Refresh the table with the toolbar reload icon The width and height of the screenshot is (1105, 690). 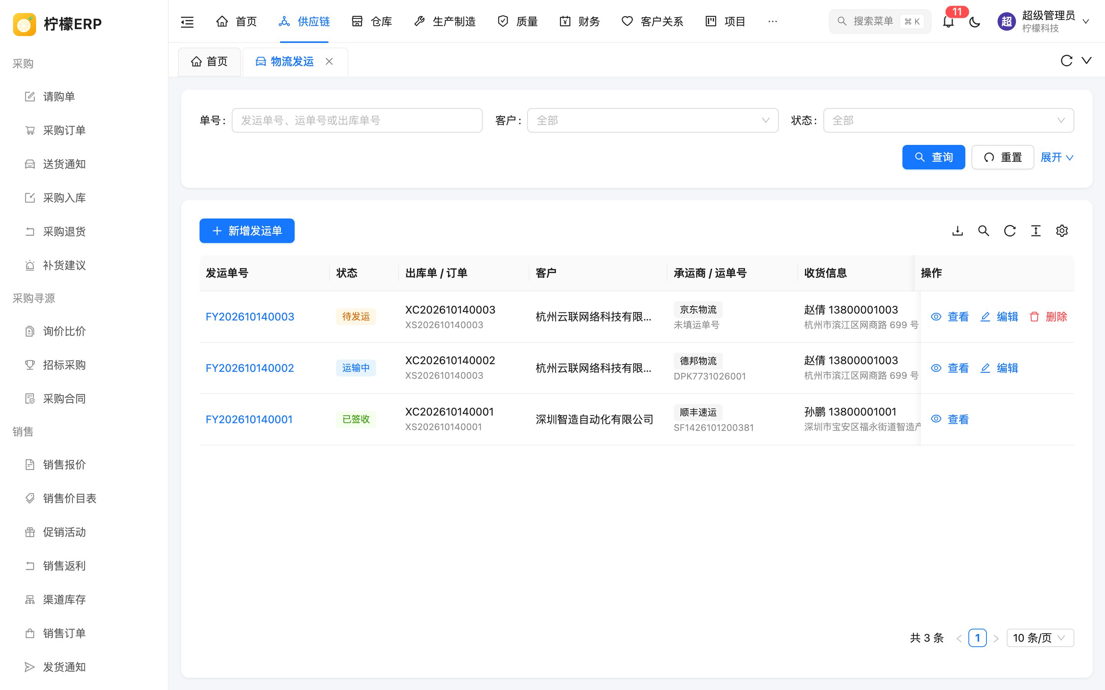coord(1009,231)
